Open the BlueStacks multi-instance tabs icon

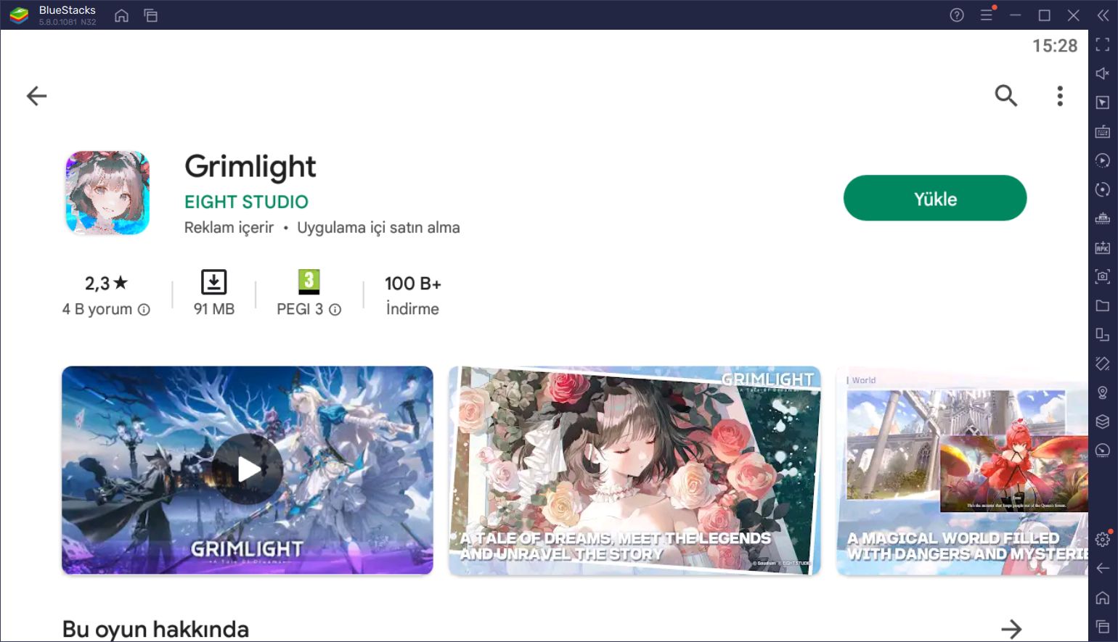151,15
